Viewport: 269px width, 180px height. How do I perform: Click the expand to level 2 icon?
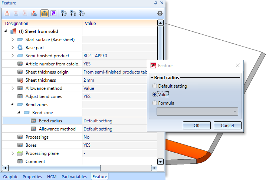pos(73,13)
